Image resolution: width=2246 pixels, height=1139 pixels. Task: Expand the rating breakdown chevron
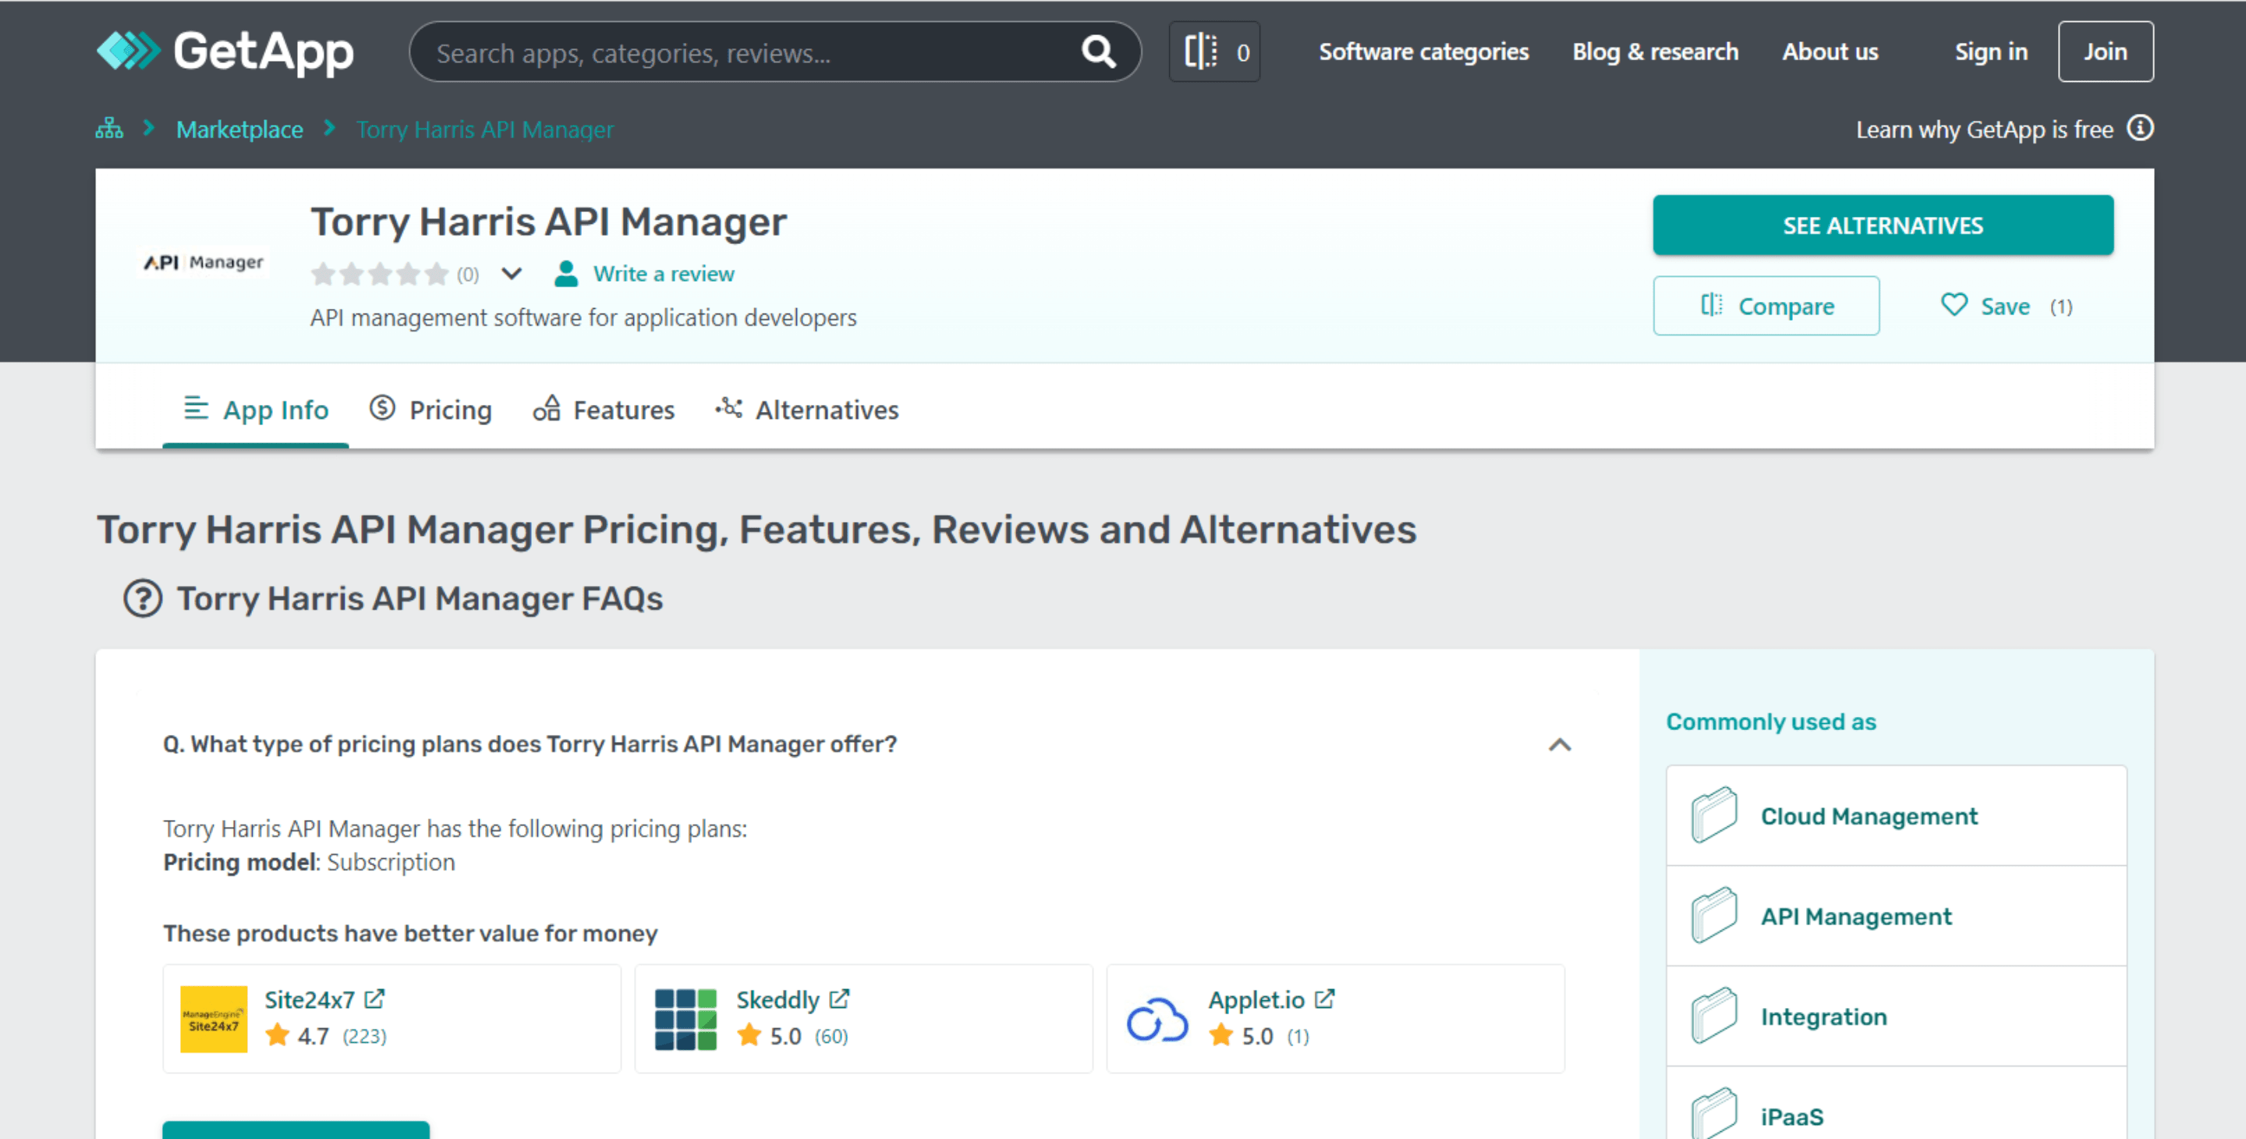(x=512, y=274)
